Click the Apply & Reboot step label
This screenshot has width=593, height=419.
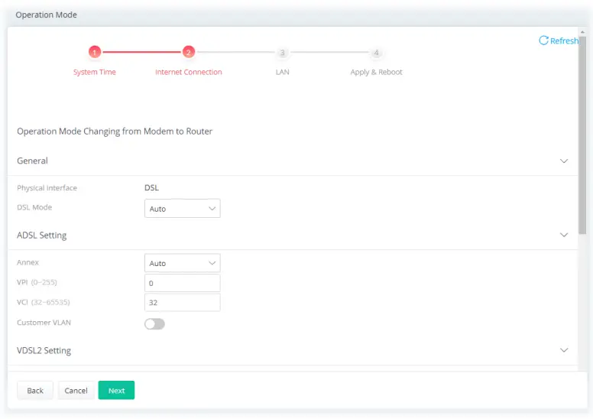click(376, 72)
